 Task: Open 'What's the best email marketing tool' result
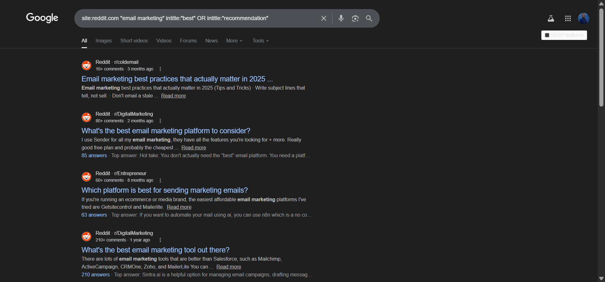155,250
